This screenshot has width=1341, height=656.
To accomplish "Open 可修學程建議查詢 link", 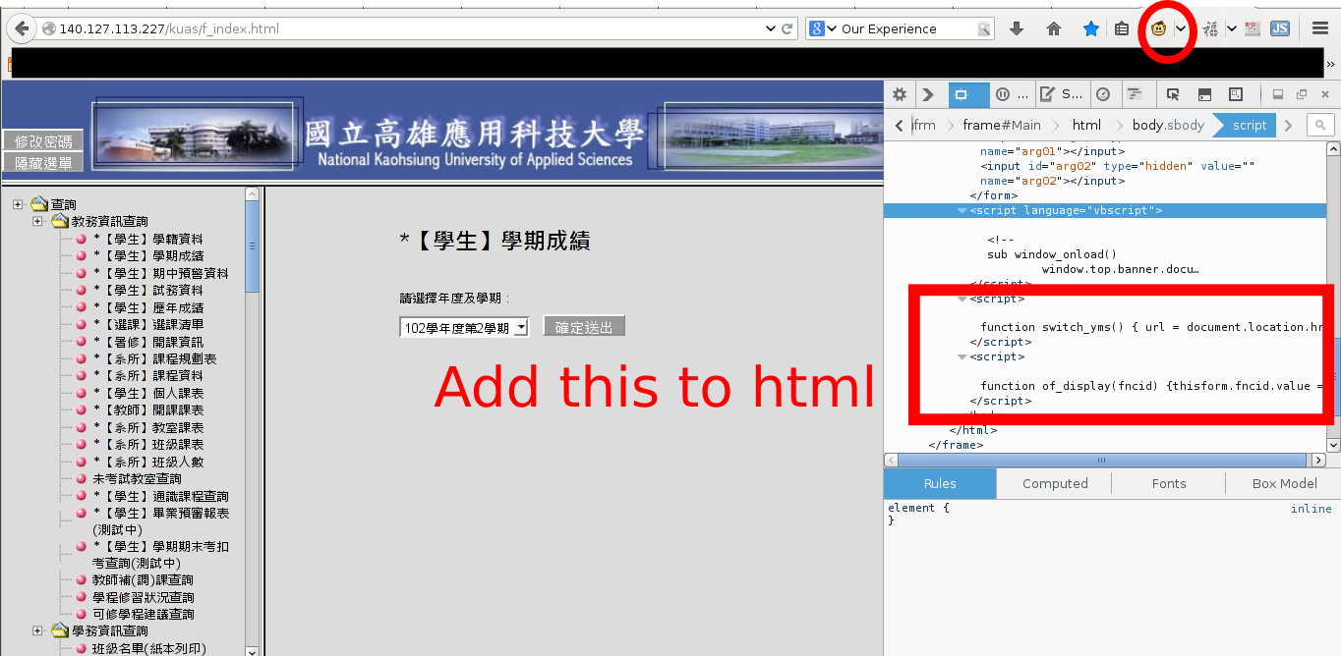I will pos(144,614).
